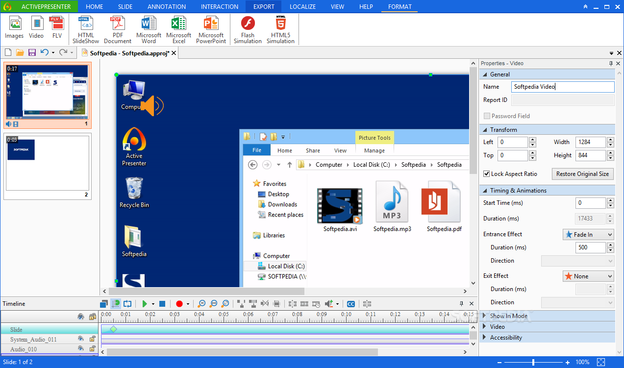Play the timeline preview

145,304
